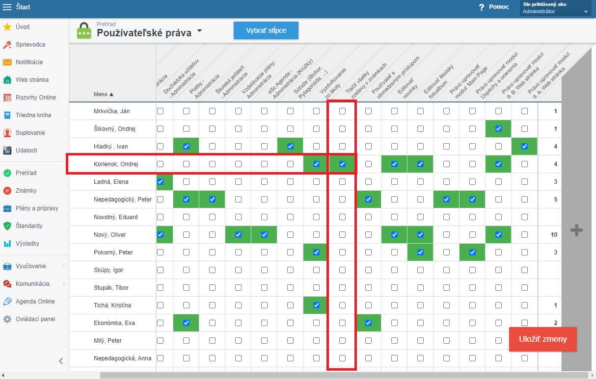
Task: Open the hamburger menu next to Štart
Action: 7,7
